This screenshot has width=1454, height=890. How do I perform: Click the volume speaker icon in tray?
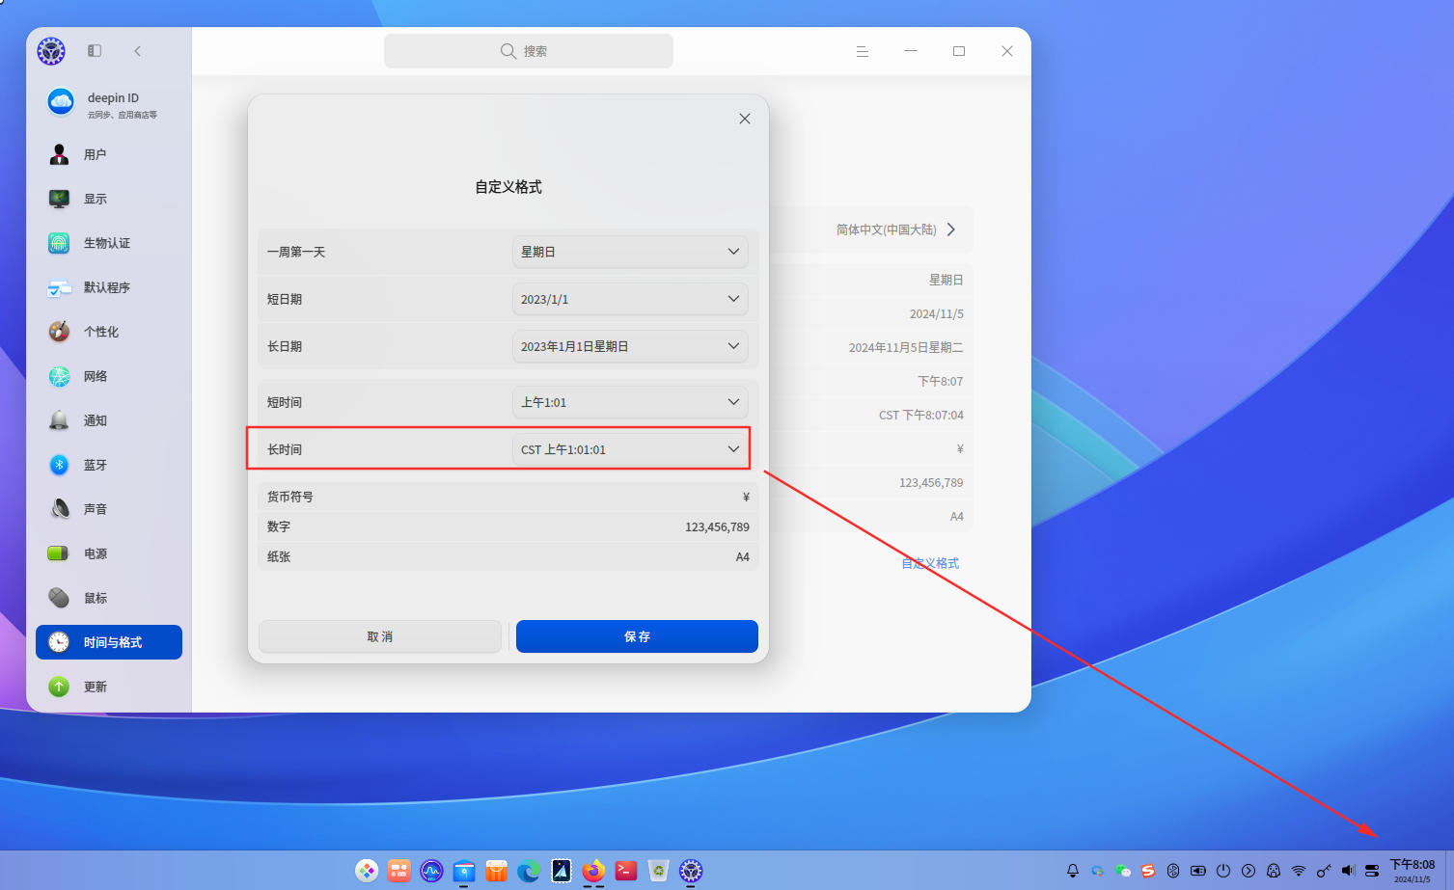pyautogui.click(x=1348, y=871)
